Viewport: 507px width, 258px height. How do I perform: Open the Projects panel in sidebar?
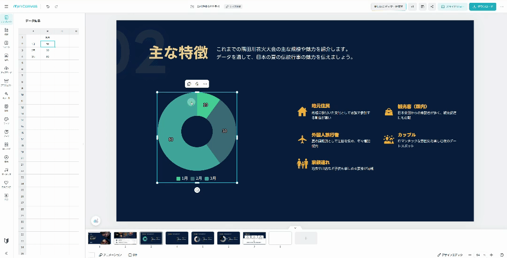(6, 83)
